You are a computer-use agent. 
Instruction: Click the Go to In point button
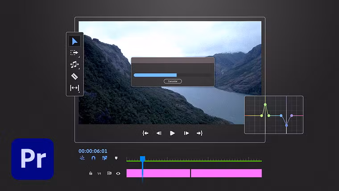pyautogui.click(x=145, y=133)
